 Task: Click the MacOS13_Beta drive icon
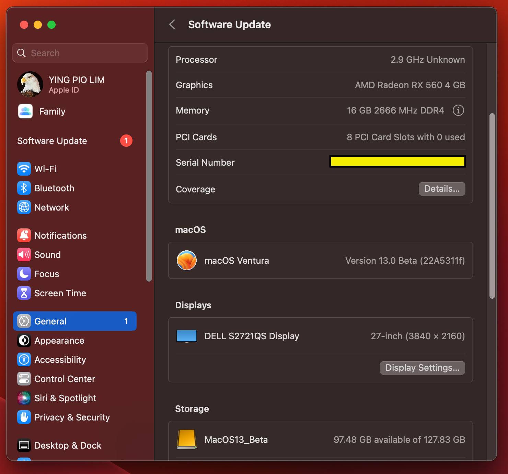(x=187, y=439)
